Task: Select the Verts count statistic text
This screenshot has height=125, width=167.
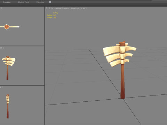Action: (51, 17)
